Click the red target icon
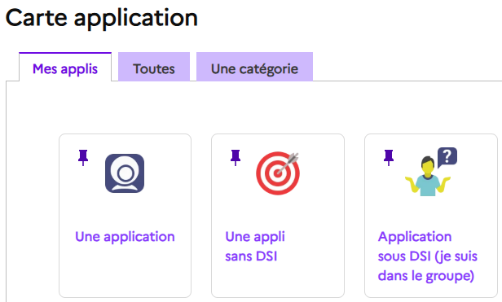This screenshot has width=502, height=302. click(278, 173)
